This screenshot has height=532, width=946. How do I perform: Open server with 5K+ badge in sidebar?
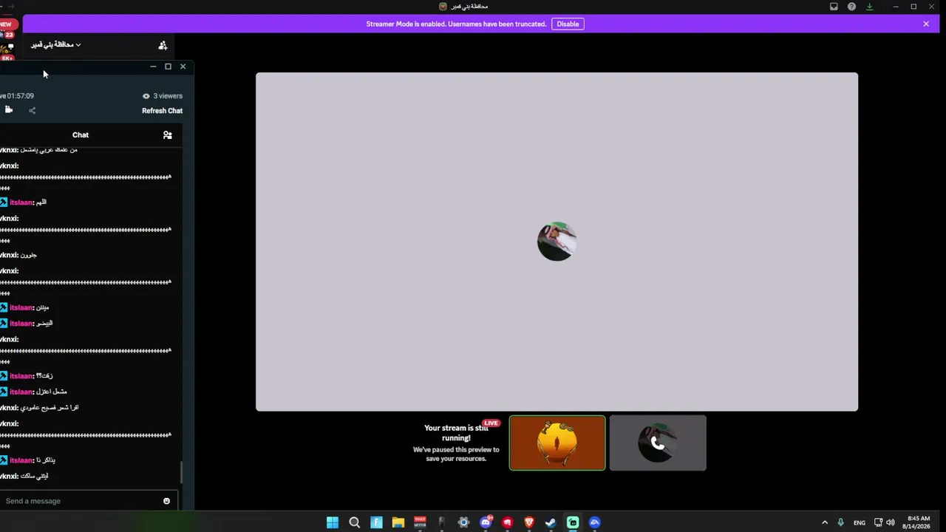pyautogui.click(x=7, y=53)
